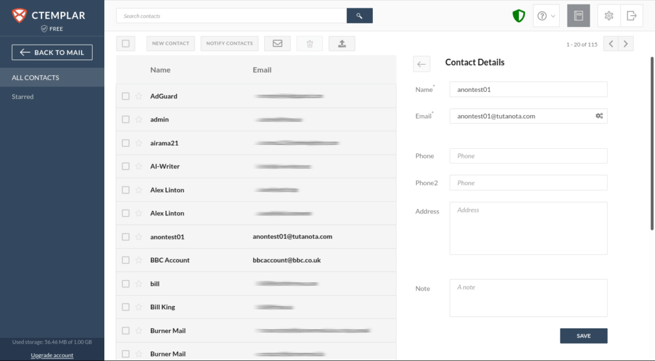The width and height of the screenshot is (655, 361).
Task: Click the Save button
Action: pyautogui.click(x=583, y=336)
